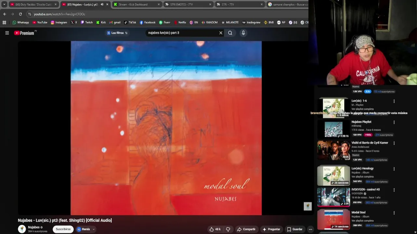Click the Suscribirse button
Image resolution: width=417 pixels, height=234 pixels.
click(63, 229)
